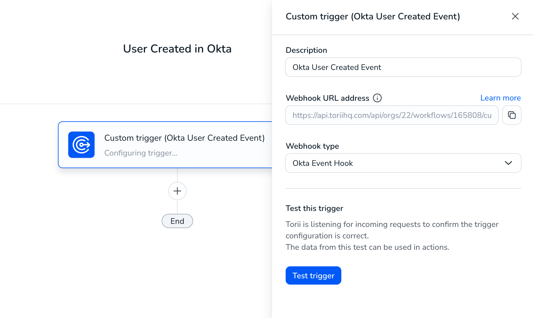Screen dimensions: 533x318
Task: Click the 'Test this trigger' heading
Action: click(314, 208)
